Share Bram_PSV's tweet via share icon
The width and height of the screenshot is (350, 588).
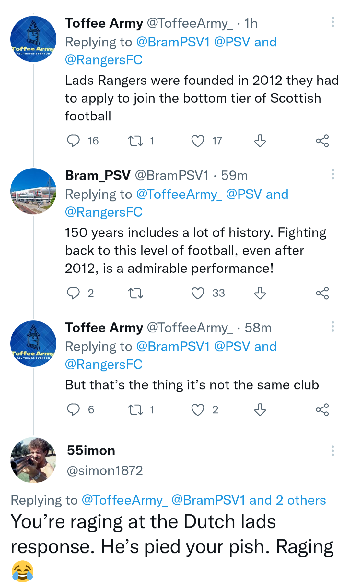pyautogui.click(x=322, y=293)
